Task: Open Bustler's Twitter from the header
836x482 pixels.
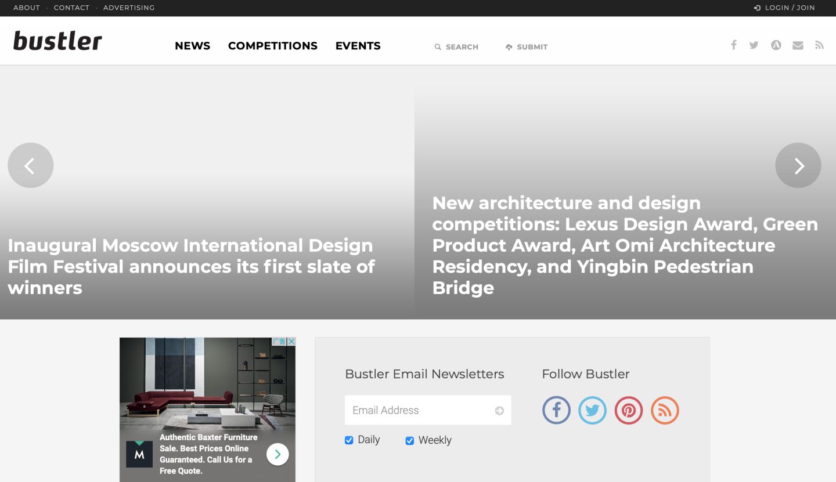Action: pyautogui.click(x=754, y=45)
